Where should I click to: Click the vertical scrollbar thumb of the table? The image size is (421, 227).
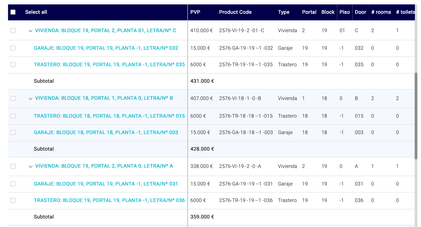[x=416, y=116]
